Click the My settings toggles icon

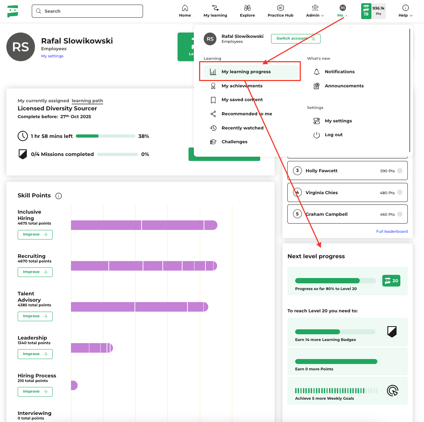coord(317,121)
